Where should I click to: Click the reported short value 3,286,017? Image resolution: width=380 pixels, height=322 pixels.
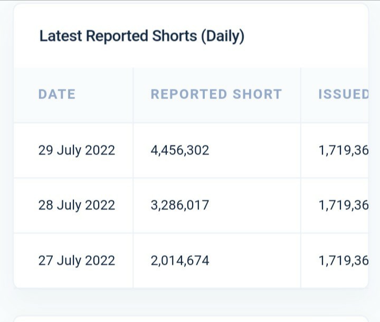point(180,205)
